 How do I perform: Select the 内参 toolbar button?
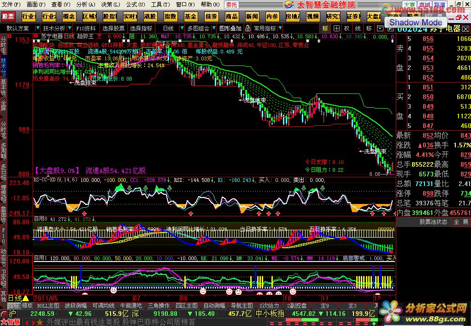click(x=272, y=16)
